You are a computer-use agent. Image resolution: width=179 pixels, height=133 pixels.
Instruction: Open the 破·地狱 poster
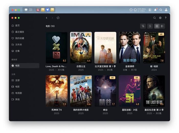coord(154,47)
